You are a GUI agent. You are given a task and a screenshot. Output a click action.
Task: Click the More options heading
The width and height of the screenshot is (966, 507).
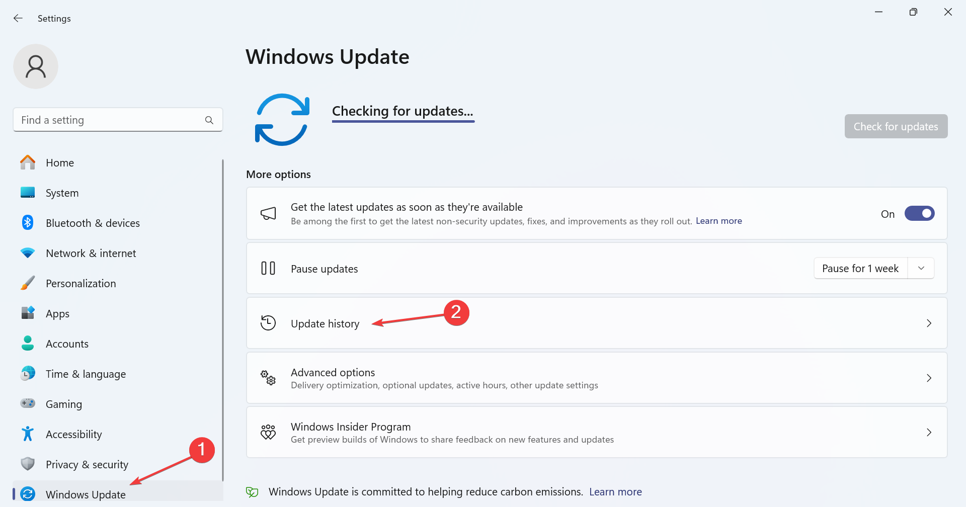tap(278, 175)
